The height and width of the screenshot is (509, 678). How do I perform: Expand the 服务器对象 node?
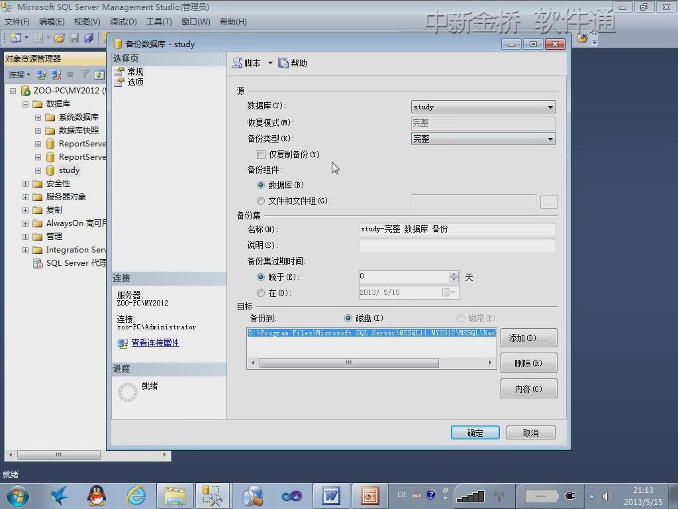pyautogui.click(x=26, y=197)
